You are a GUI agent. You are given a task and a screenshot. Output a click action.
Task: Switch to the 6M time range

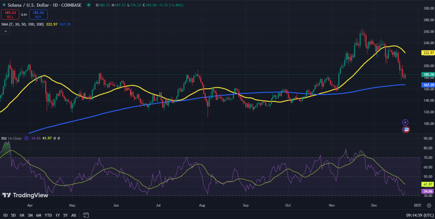click(38, 215)
